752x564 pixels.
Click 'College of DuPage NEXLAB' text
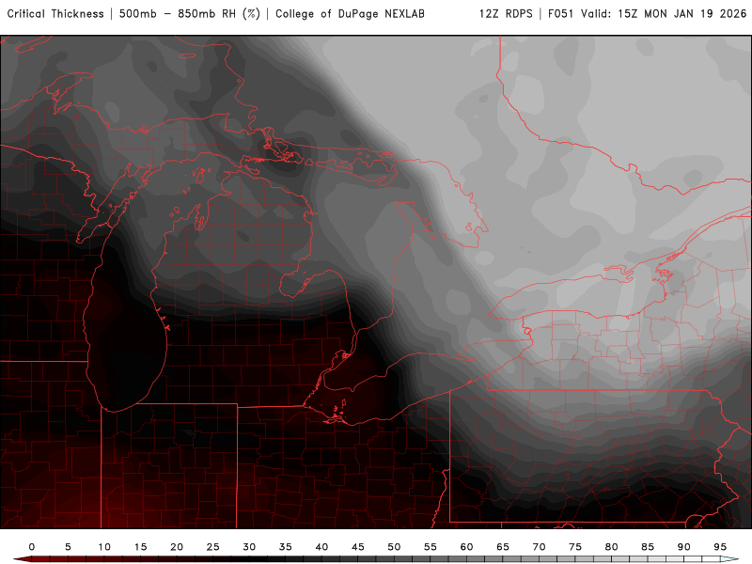350,14
